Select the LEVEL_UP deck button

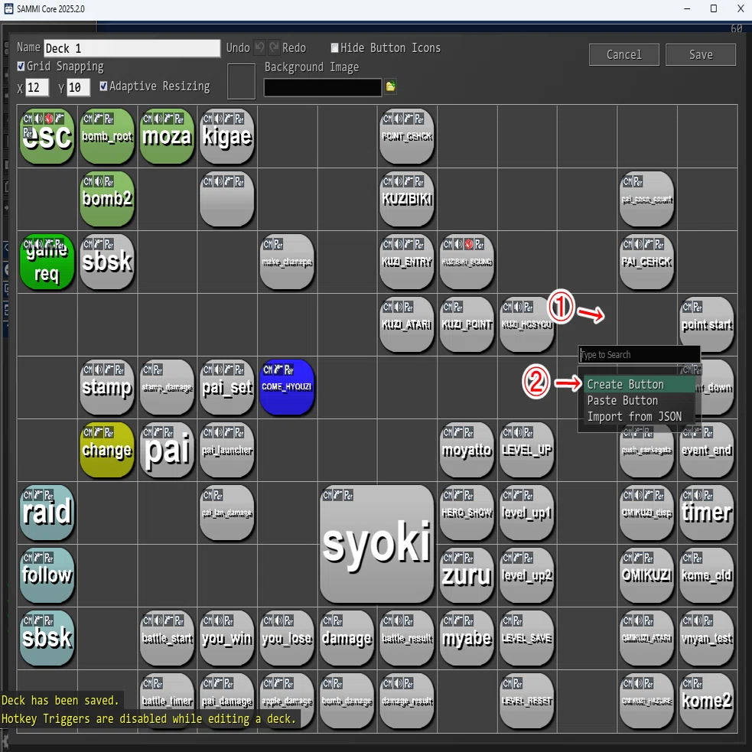point(526,450)
